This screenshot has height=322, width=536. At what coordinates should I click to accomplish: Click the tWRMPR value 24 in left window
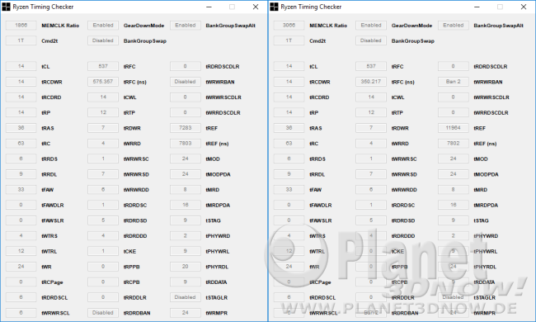pyautogui.click(x=186, y=313)
